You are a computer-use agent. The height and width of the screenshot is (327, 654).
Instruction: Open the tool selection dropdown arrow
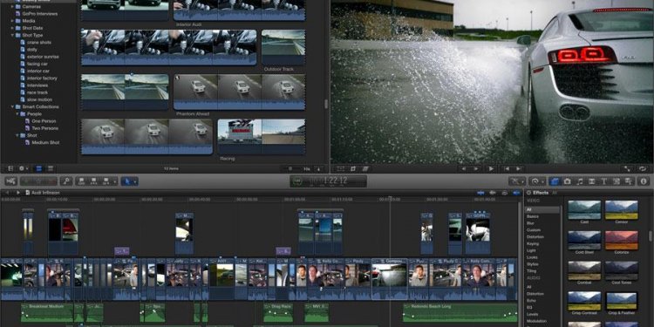134,181
